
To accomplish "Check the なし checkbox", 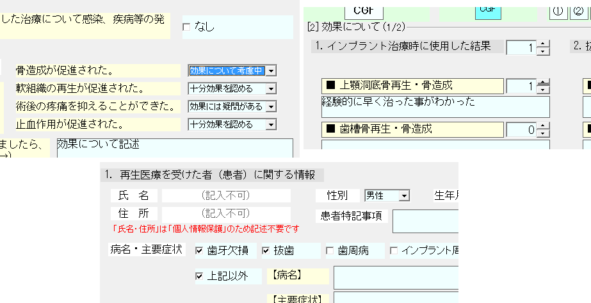I will click(x=187, y=27).
